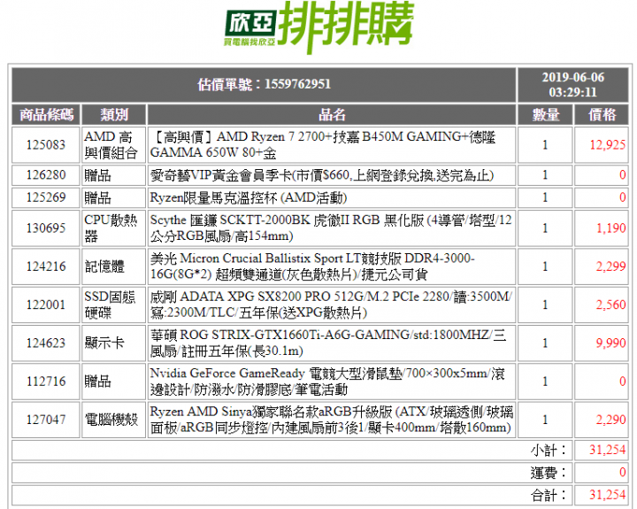Select product code 126280

[45, 174]
